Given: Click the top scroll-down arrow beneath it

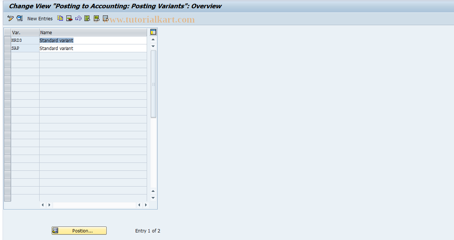Looking at the screenshot, I should (x=153, y=46).
